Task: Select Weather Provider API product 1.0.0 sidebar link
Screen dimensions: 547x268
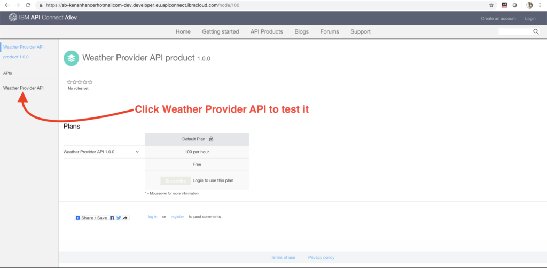Action: (24, 52)
